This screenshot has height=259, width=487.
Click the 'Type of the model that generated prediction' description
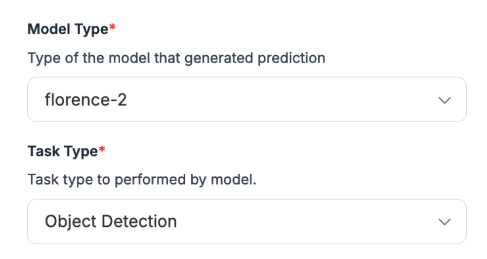point(176,58)
